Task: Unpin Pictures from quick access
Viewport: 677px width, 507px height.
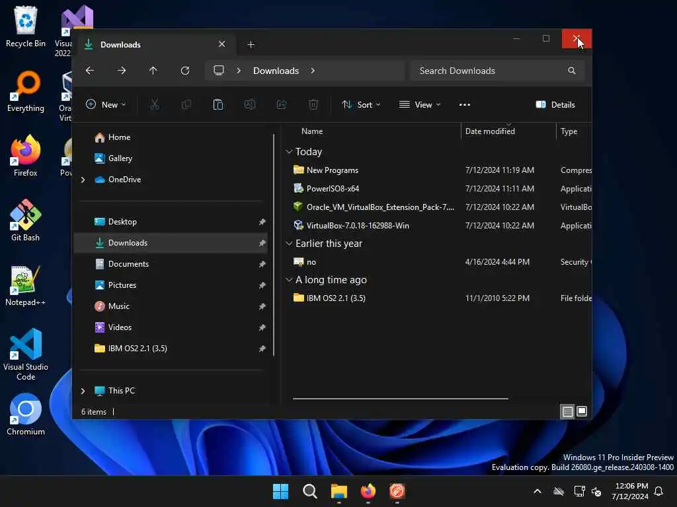Action: click(262, 285)
